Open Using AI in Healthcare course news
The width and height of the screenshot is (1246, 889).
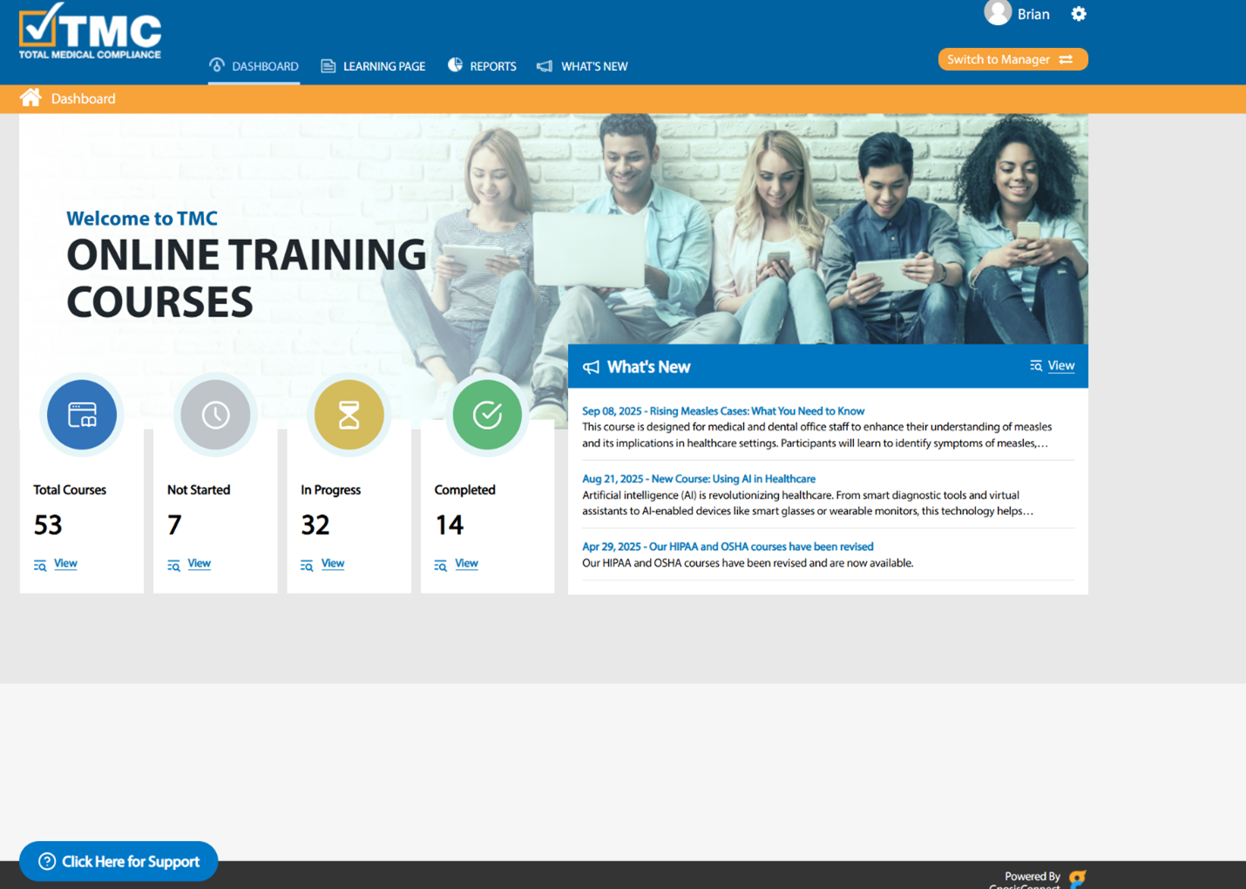(699, 478)
